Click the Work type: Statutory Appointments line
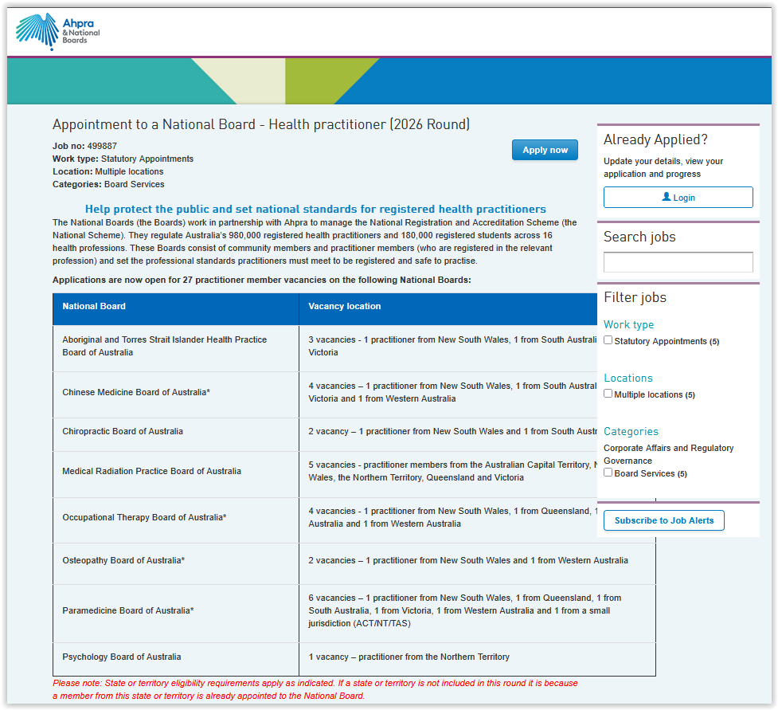Image resolution: width=778 pixels, height=710 pixels. [x=123, y=159]
